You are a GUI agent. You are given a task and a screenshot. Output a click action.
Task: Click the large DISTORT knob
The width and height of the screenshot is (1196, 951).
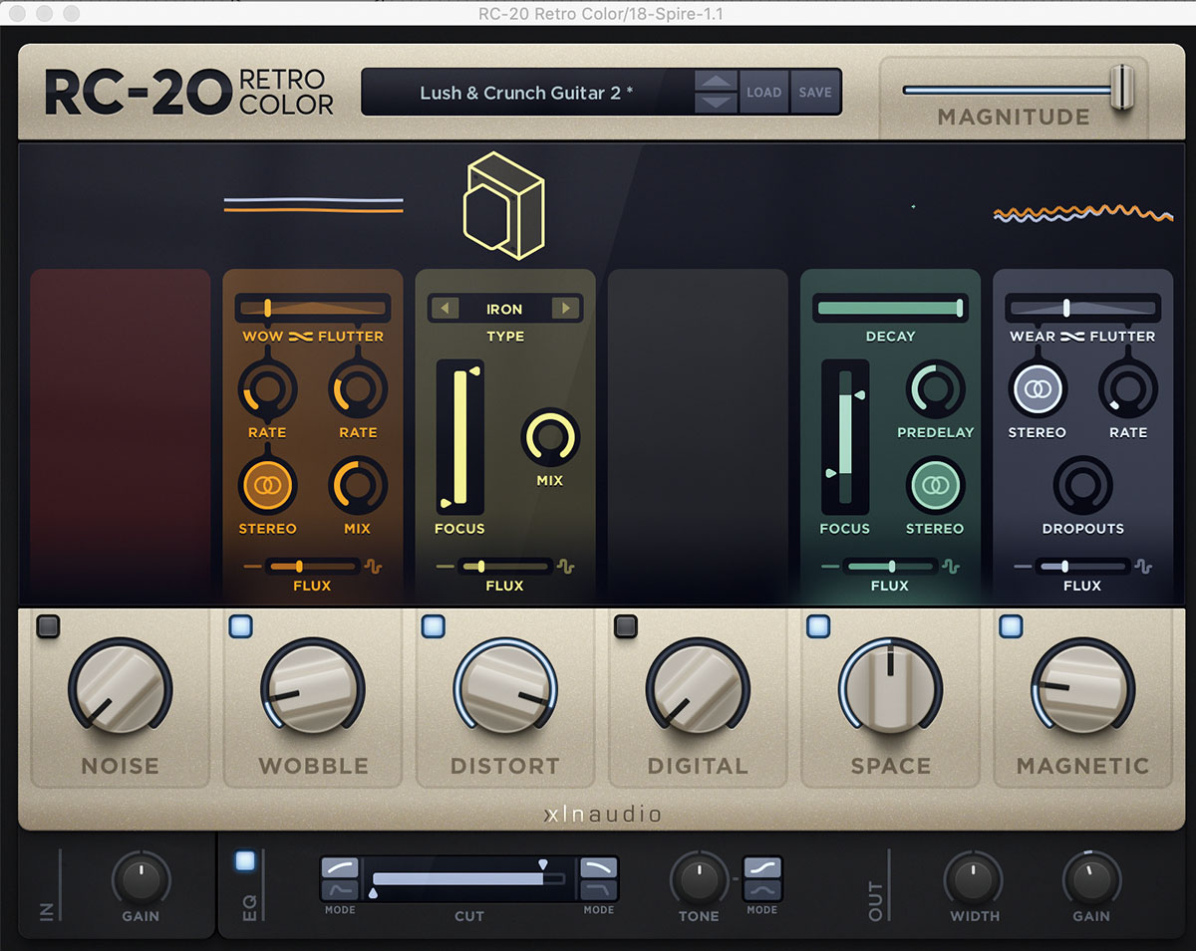coord(505,689)
